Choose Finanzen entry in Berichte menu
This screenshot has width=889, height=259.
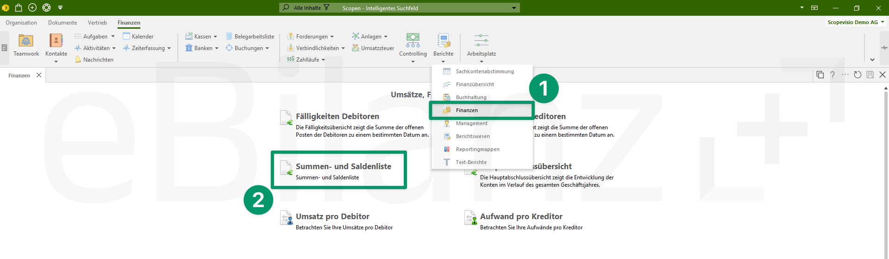(x=482, y=110)
